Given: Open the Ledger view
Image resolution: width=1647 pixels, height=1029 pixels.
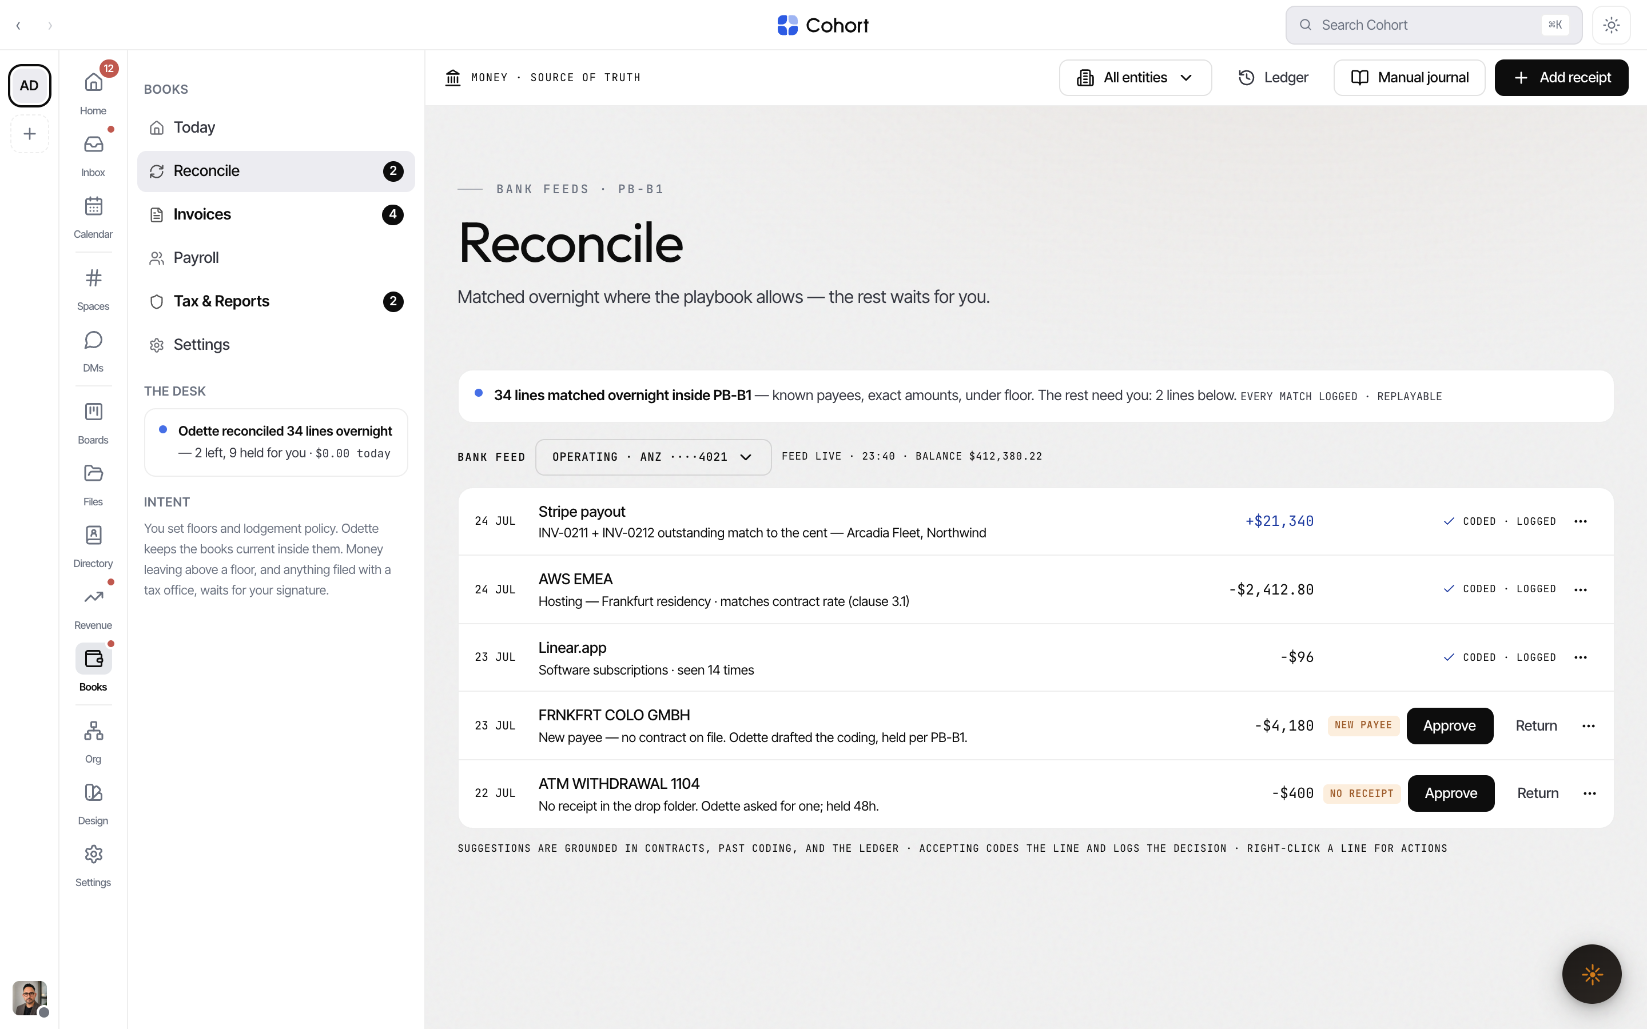Looking at the screenshot, I should click(x=1272, y=78).
